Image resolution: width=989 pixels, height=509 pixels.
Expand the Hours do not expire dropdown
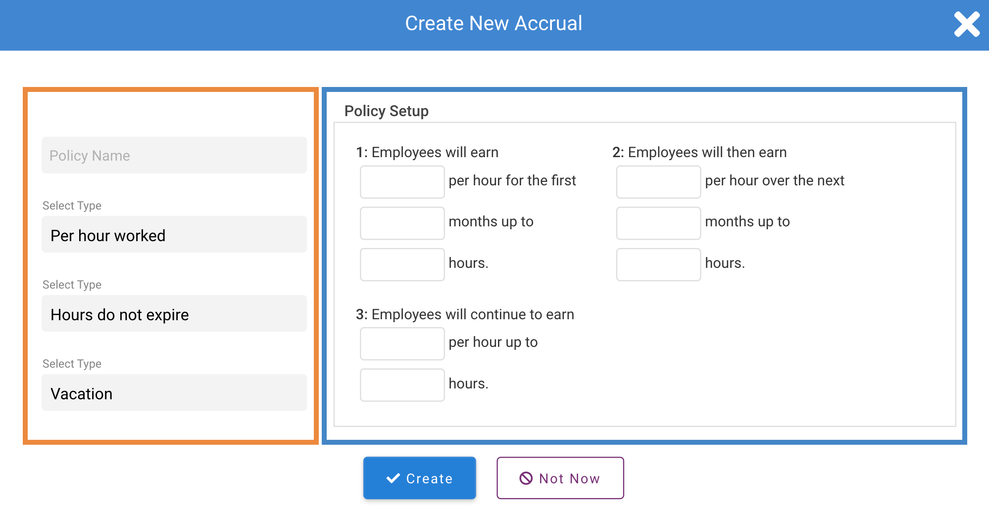(x=174, y=314)
